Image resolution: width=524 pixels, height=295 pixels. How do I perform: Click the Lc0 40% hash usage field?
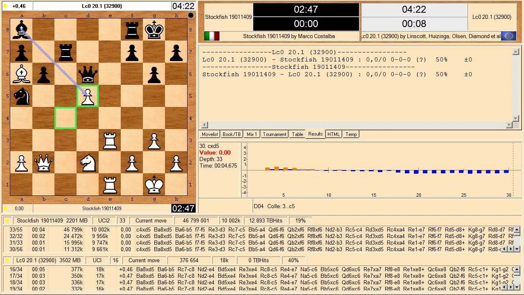coord(293,260)
